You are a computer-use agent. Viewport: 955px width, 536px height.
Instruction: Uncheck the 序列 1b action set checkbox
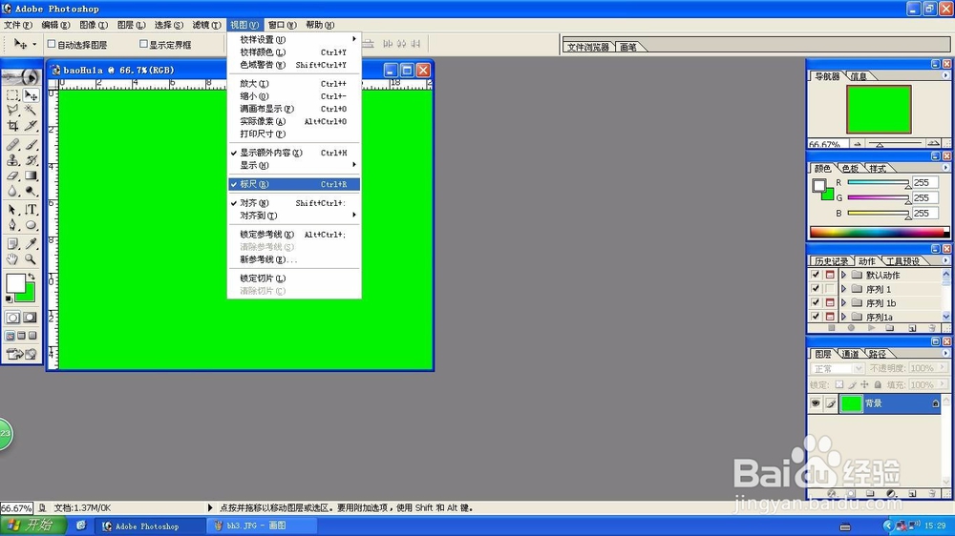pyautogui.click(x=816, y=302)
